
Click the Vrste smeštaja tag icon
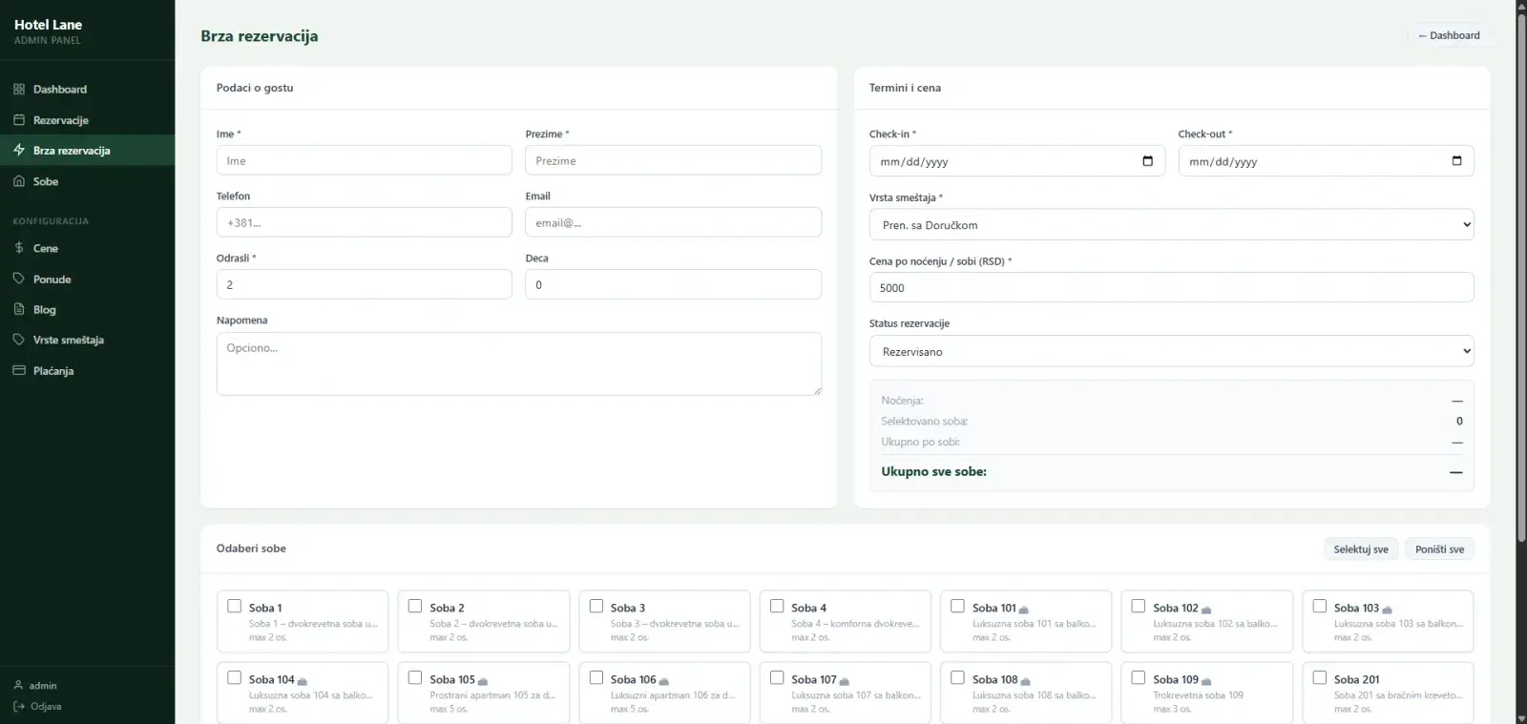click(x=19, y=340)
